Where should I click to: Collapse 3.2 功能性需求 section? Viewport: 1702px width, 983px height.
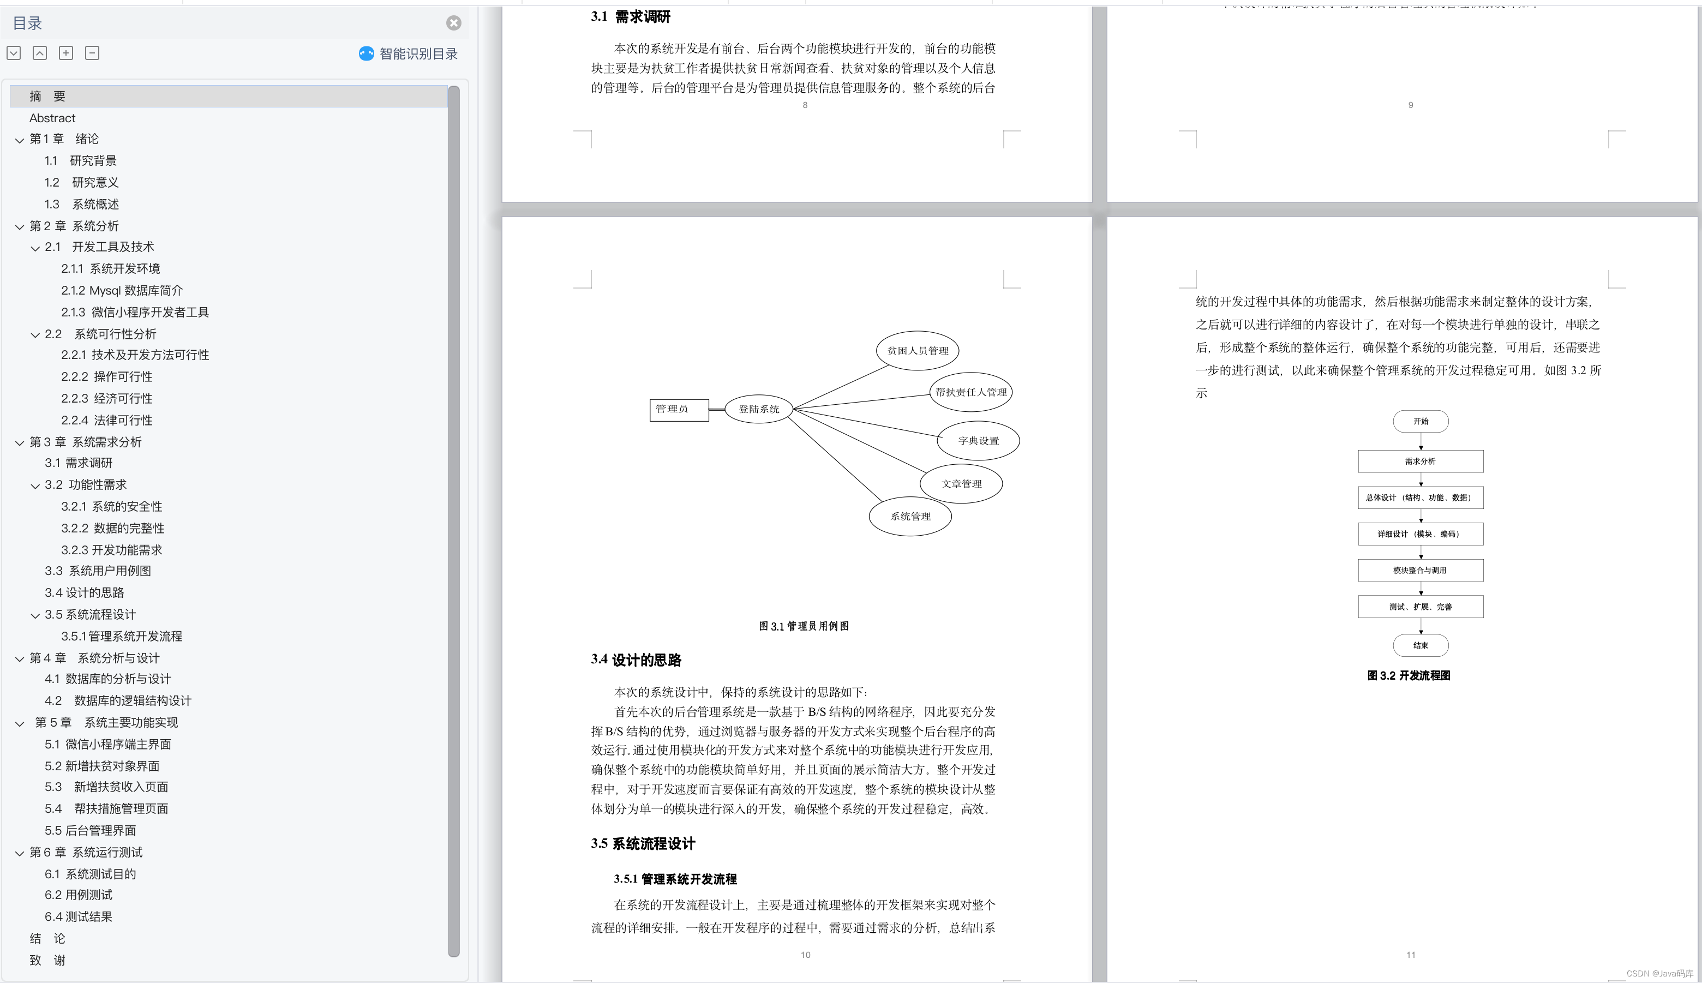point(35,485)
